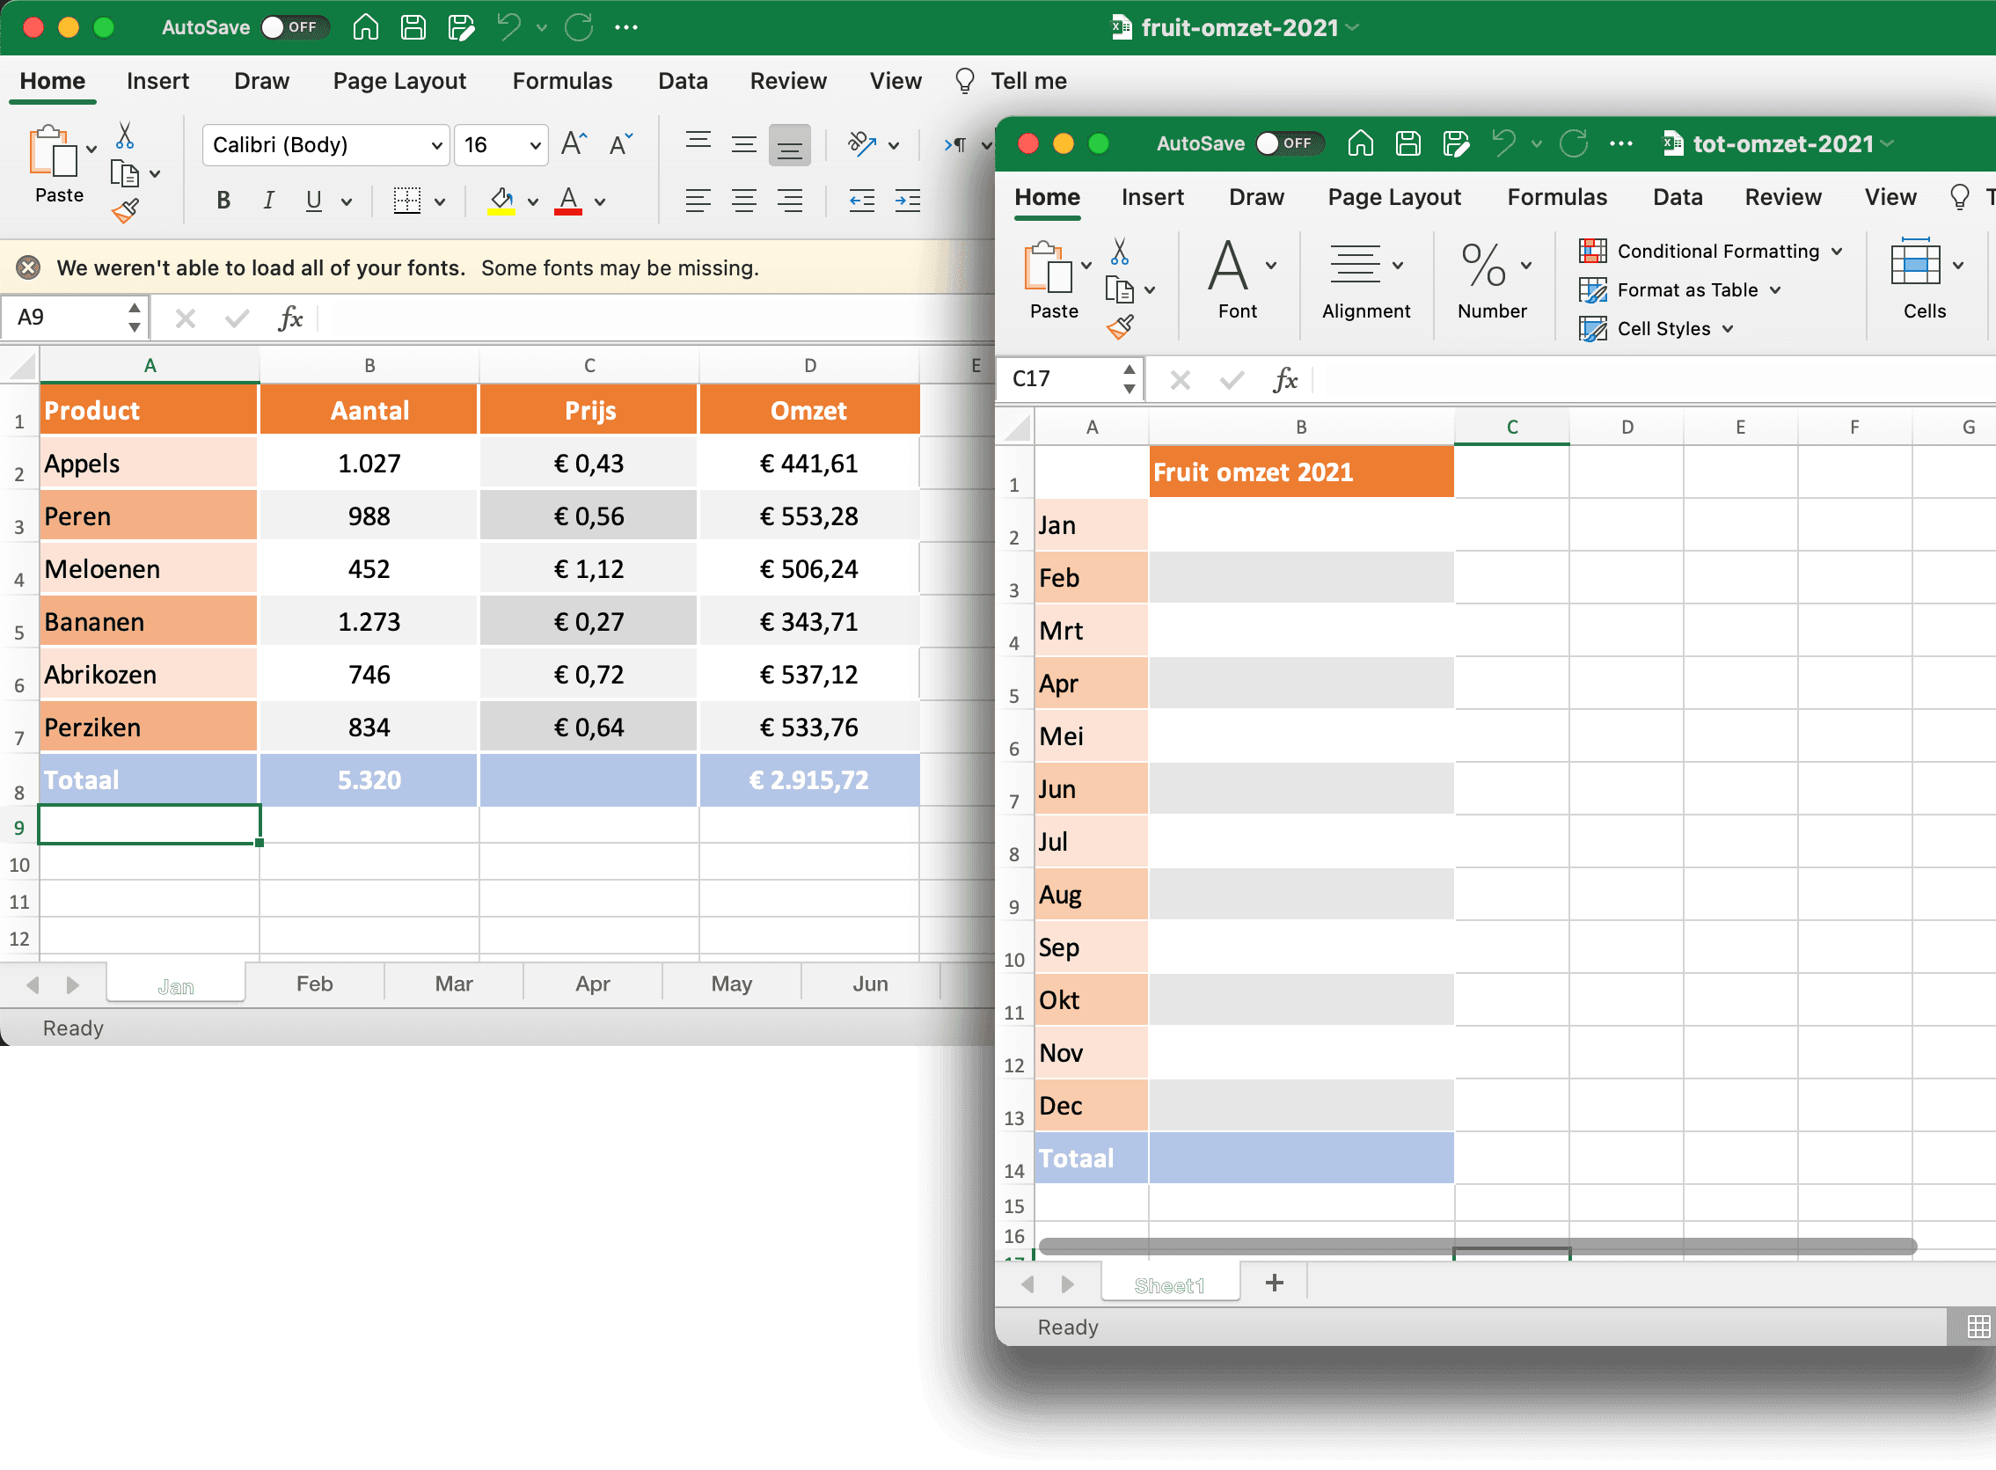Click the Save icon in tot-omzet-2021 window
The width and height of the screenshot is (1996, 1470).
pyautogui.click(x=1407, y=143)
